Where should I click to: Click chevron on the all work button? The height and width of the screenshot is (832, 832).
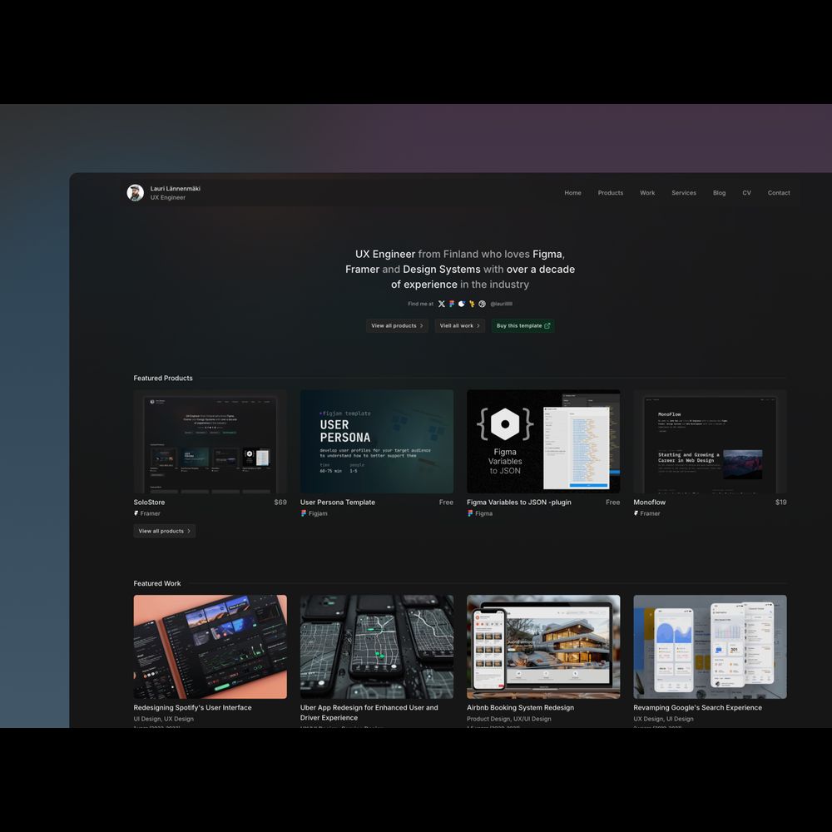(478, 326)
